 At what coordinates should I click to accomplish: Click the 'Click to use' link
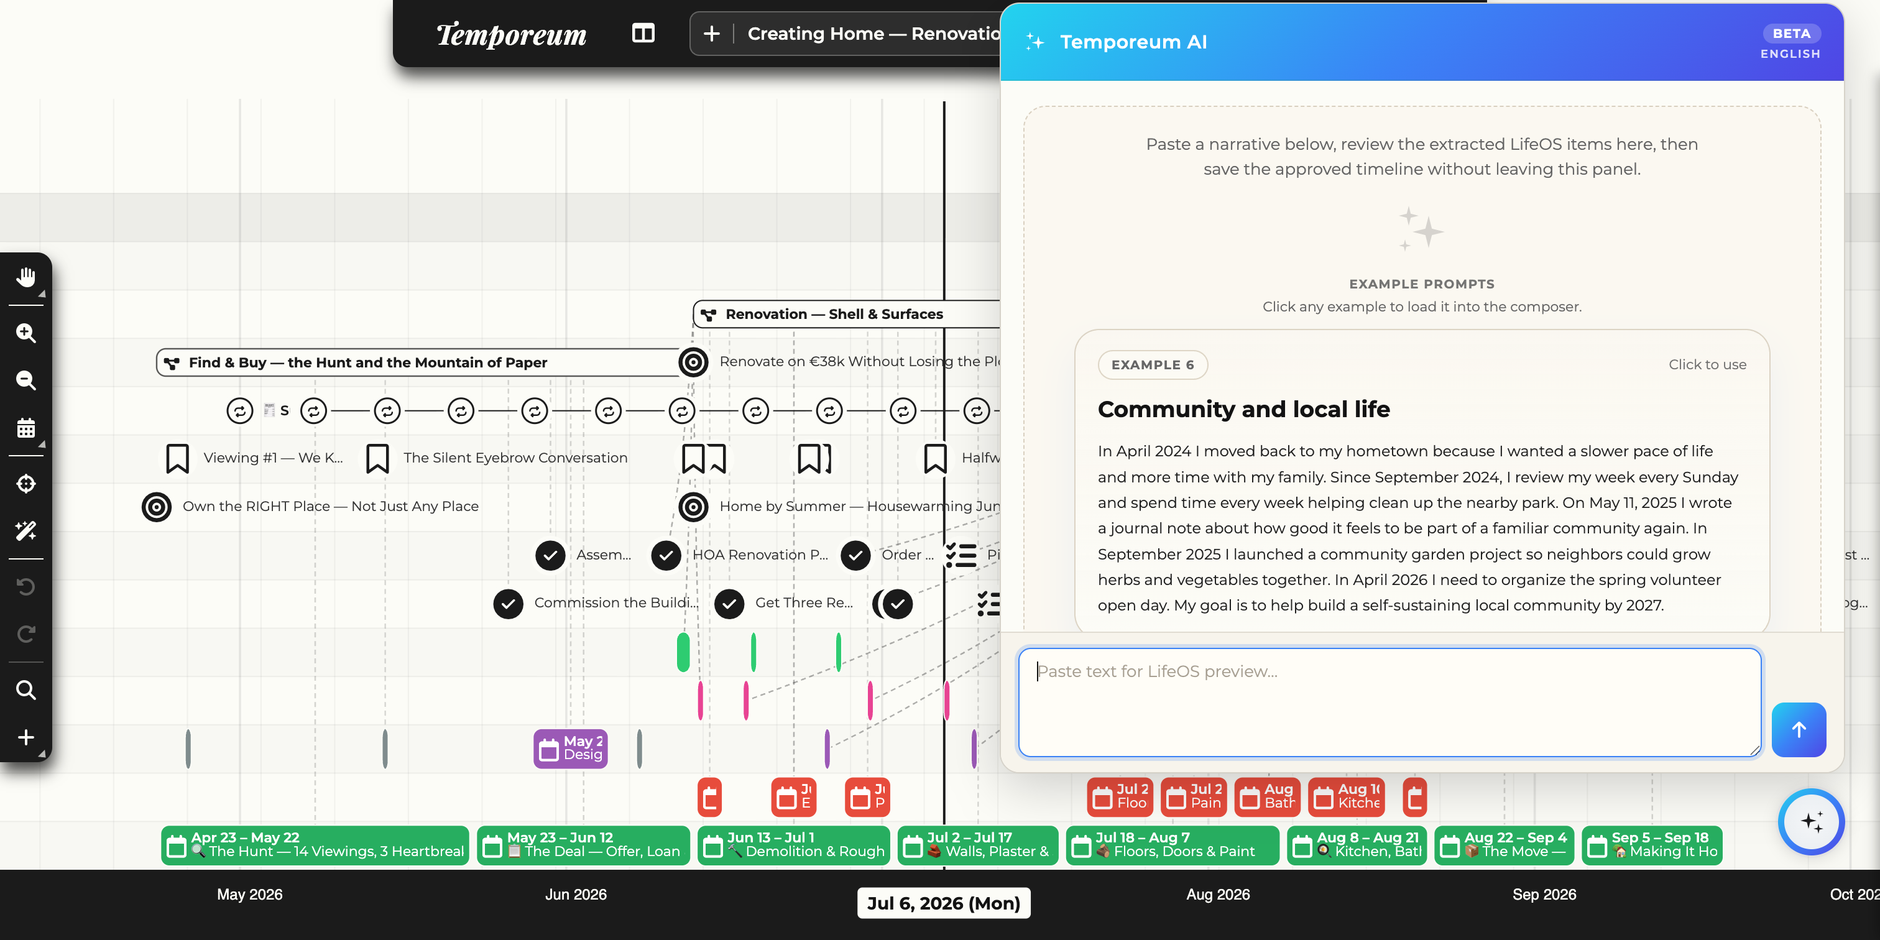click(1707, 364)
